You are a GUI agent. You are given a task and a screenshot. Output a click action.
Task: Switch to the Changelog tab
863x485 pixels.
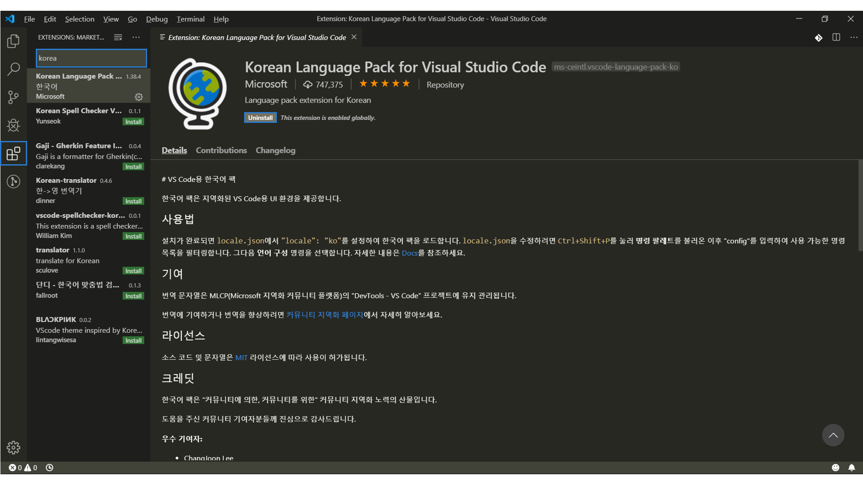(x=276, y=150)
